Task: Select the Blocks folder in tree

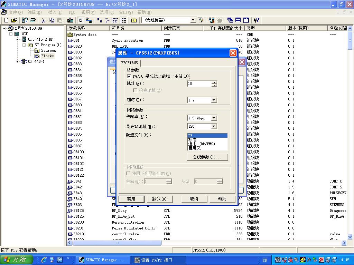Action: click(47, 56)
